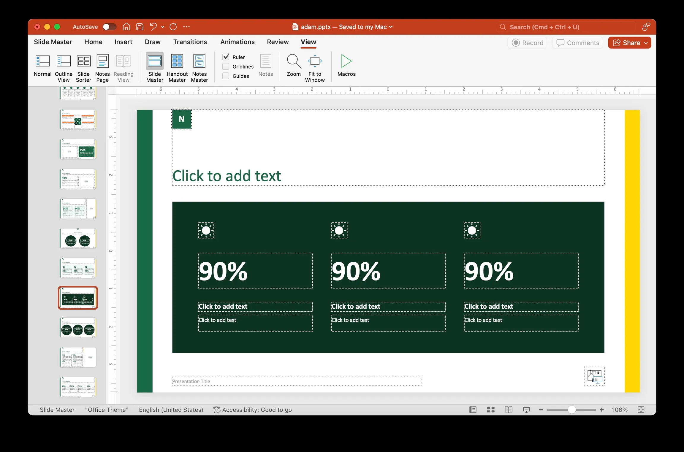Switch to Normal view
684x452 pixels.
coord(42,66)
